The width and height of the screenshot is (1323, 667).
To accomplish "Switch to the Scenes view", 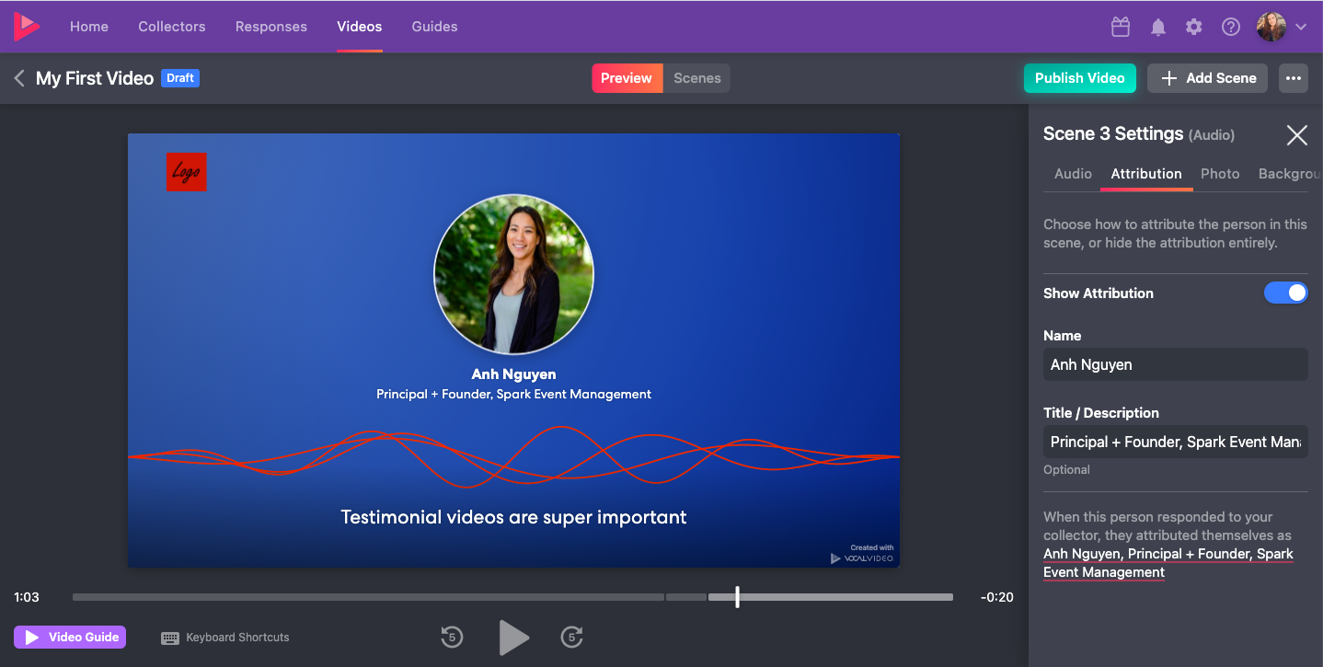I will point(697,78).
